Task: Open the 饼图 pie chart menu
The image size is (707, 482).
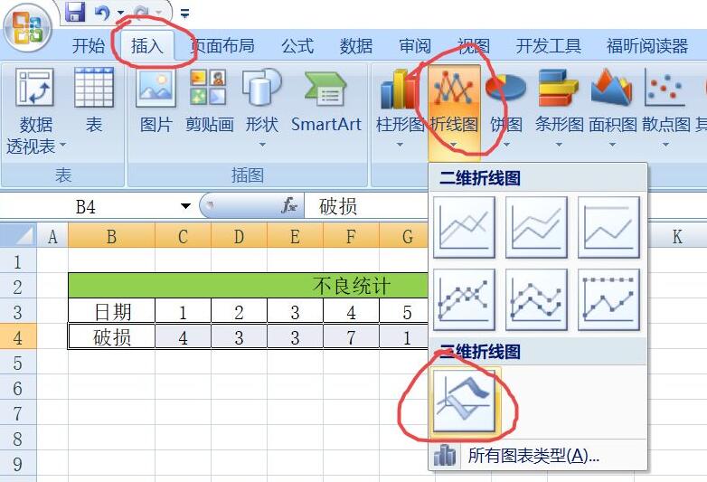Action: point(506,109)
